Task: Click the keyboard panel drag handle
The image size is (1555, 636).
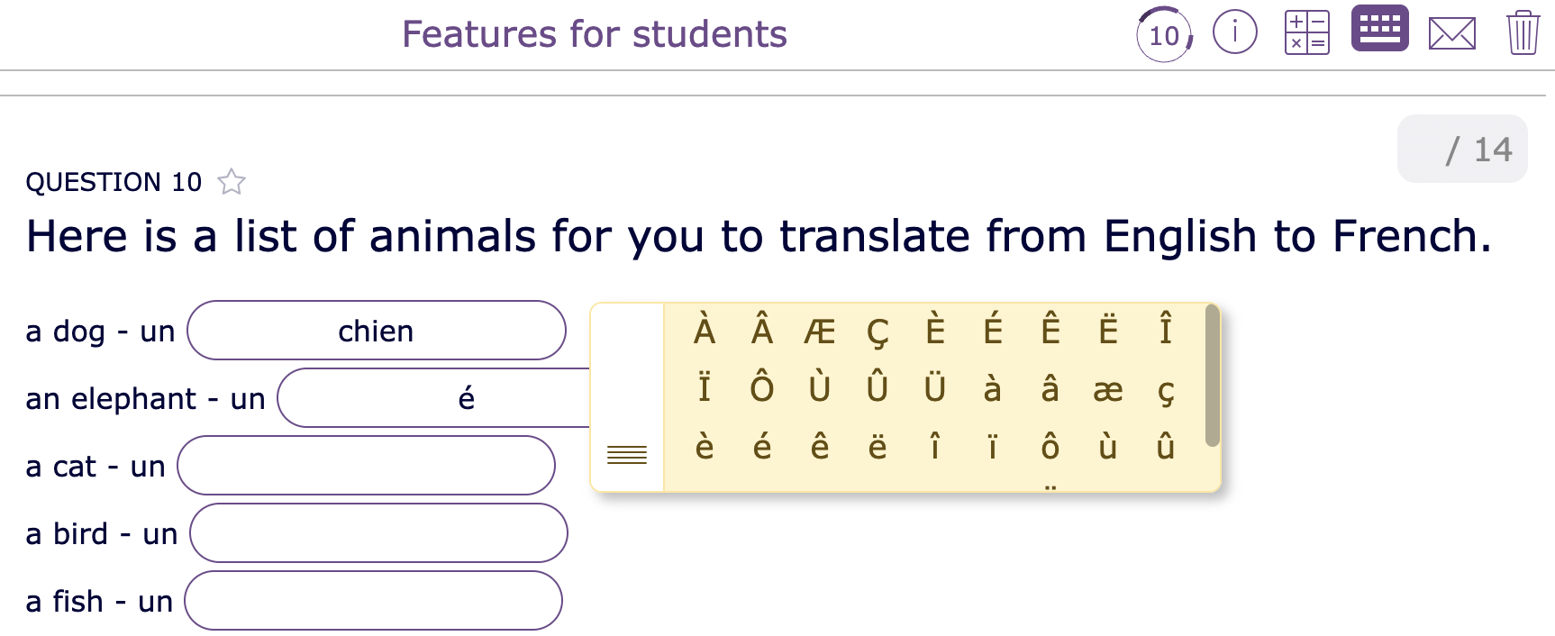Action: coord(627,454)
